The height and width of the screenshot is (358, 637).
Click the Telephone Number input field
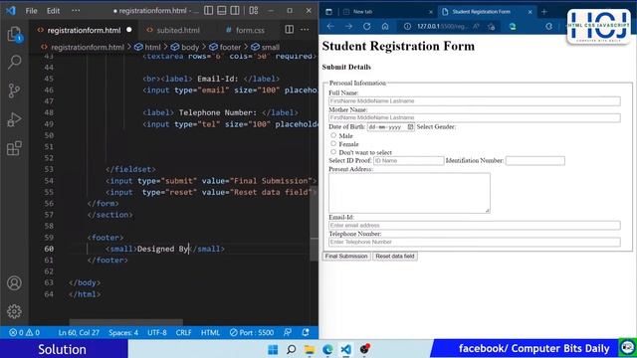pyautogui.click(x=475, y=242)
